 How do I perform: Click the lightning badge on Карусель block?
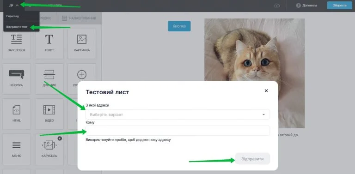point(60,138)
